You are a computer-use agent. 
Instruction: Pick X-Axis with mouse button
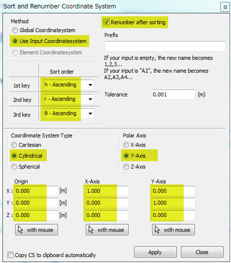click(107, 229)
